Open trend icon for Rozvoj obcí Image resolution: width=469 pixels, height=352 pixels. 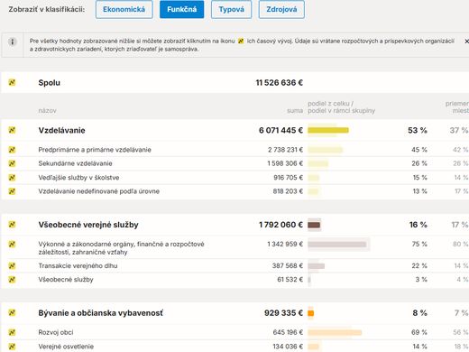(12, 332)
